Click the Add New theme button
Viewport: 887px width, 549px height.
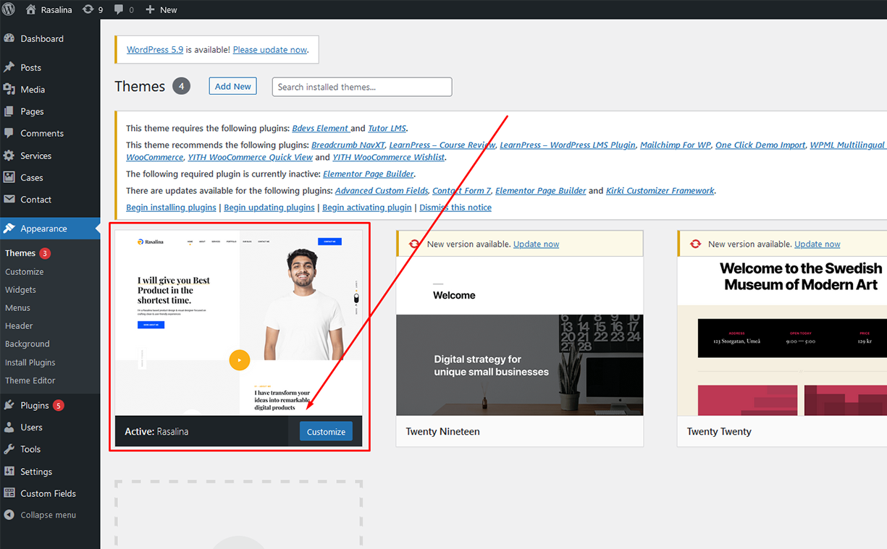232,86
